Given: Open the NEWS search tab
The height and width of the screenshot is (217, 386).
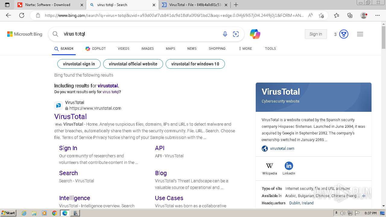Looking at the screenshot, I should pyautogui.click(x=192, y=49).
